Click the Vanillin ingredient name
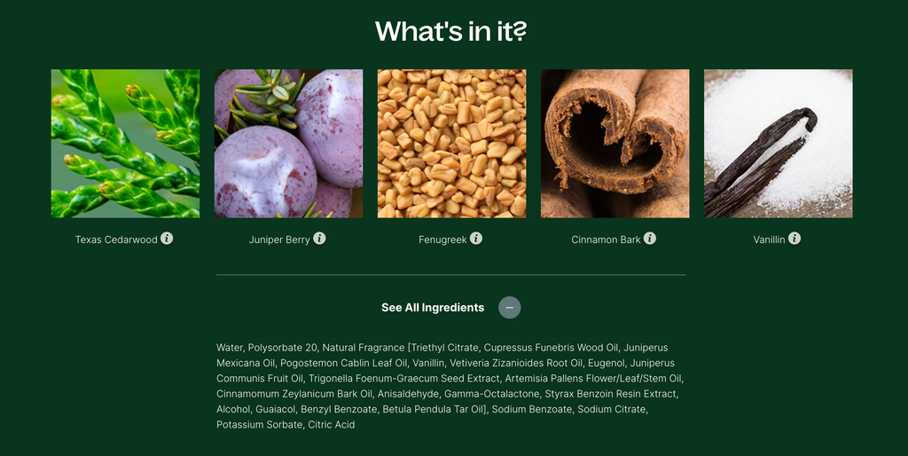 769,240
